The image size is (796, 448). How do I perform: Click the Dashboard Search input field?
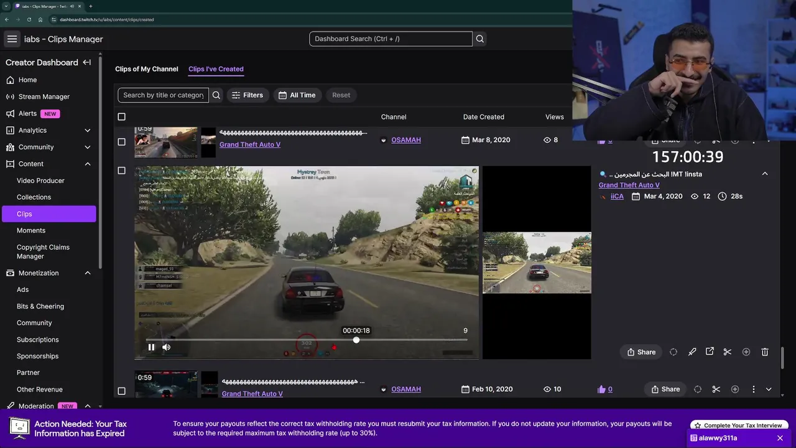391,39
